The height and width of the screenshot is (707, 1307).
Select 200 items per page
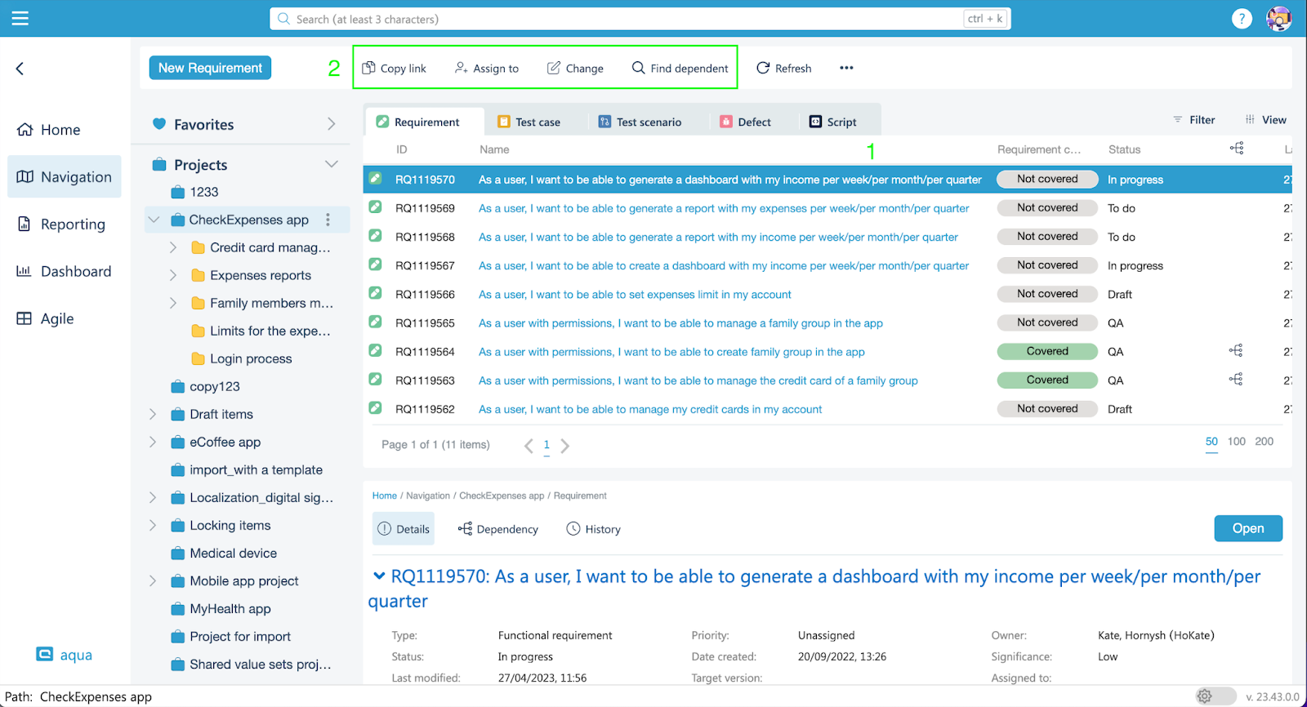(x=1264, y=442)
